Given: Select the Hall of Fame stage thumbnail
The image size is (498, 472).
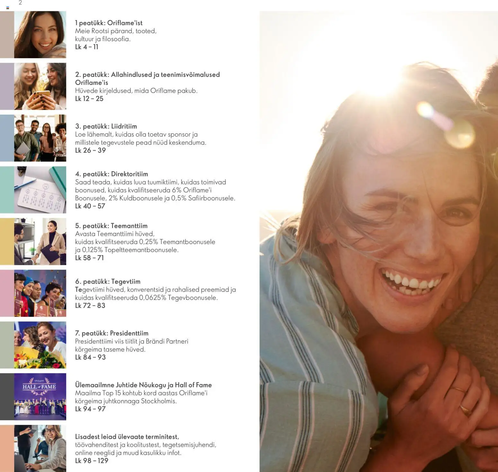Looking at the screenshot, I should coord(40,397).
